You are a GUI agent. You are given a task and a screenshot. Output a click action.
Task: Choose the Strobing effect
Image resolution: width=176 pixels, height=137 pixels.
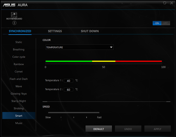pos(19,108)
